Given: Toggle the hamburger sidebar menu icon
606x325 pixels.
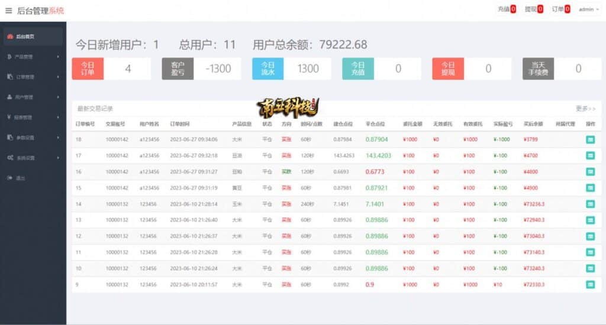Looking at the screenshot, I should click(x=8, y=11).
